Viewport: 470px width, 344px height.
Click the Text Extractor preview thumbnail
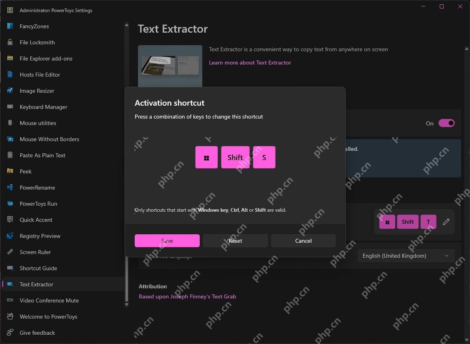170,66
